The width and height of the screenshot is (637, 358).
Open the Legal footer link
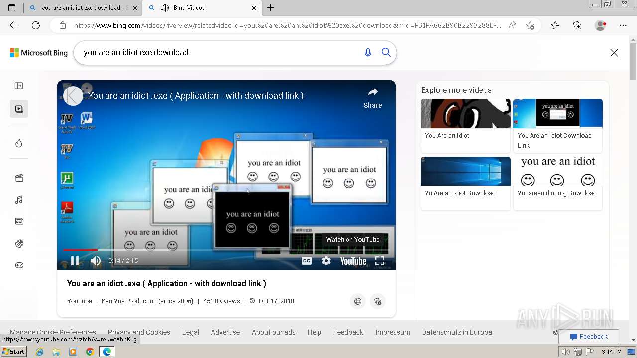[x=190, y=332]
